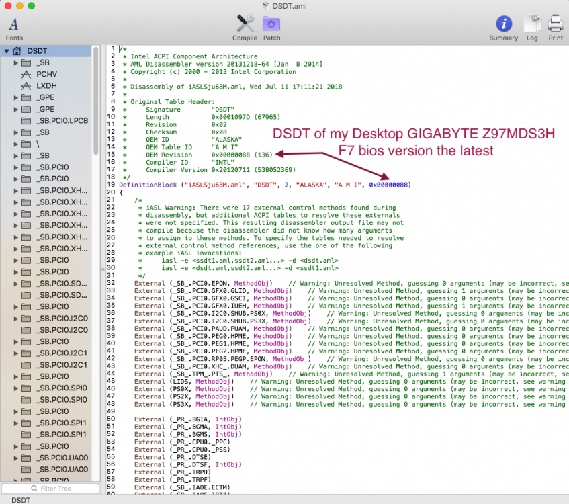This screenshot has height=504, width=569.
Task: Click External LIDS MethodObj line
Action: click(184, 382)
